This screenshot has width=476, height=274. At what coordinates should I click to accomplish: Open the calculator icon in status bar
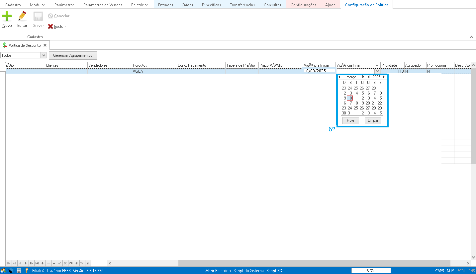19,270
